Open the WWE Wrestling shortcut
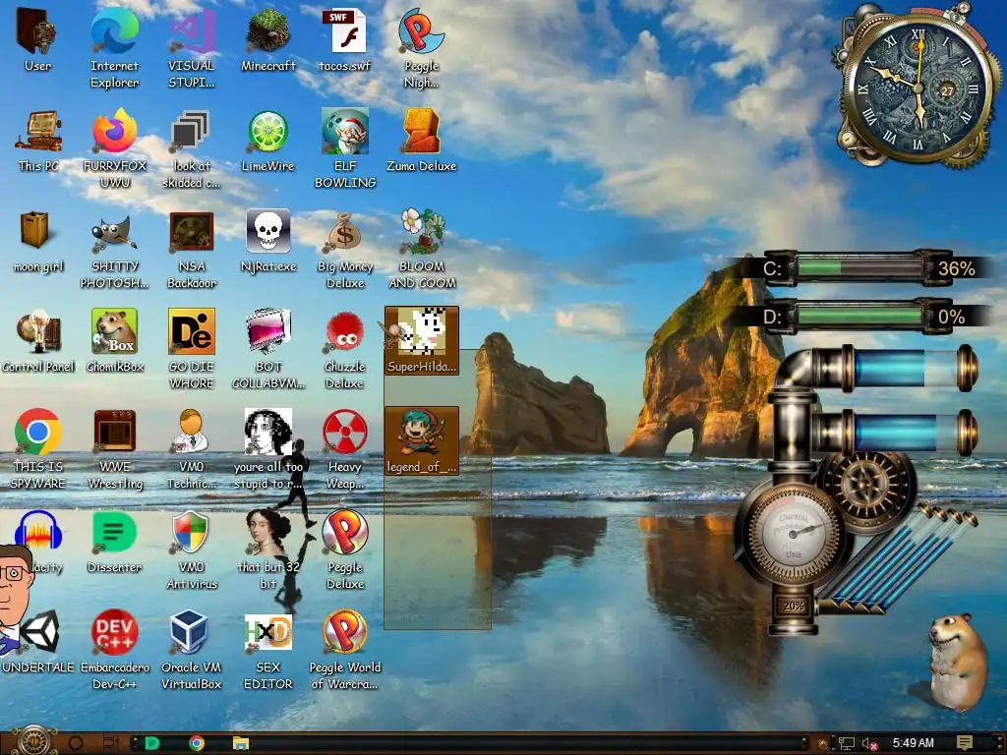This screenshot has height=755, width=1007. pyautogui.click(x=114, y=449)
